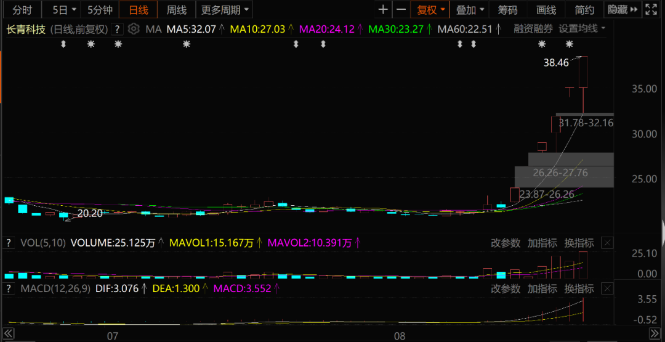
Task: Click DIF:3.076 value
Action: coord(117,289)
